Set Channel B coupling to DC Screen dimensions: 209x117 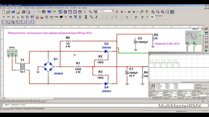(x=185, y=97)
